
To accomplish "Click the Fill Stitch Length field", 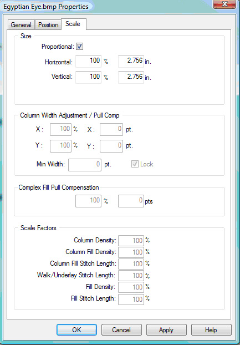I will coord(131,299).
